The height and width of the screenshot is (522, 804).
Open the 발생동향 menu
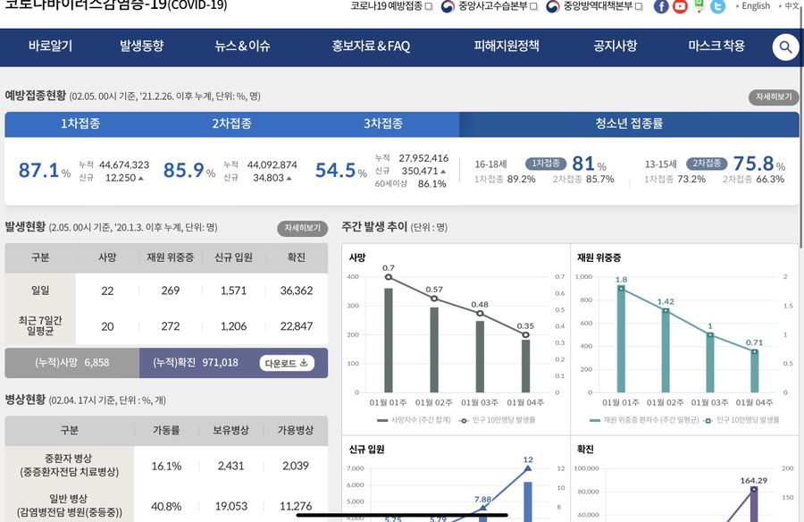tap(141, 46)
